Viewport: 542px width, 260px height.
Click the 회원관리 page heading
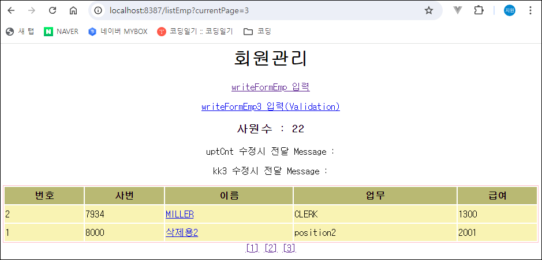(271, 59)
